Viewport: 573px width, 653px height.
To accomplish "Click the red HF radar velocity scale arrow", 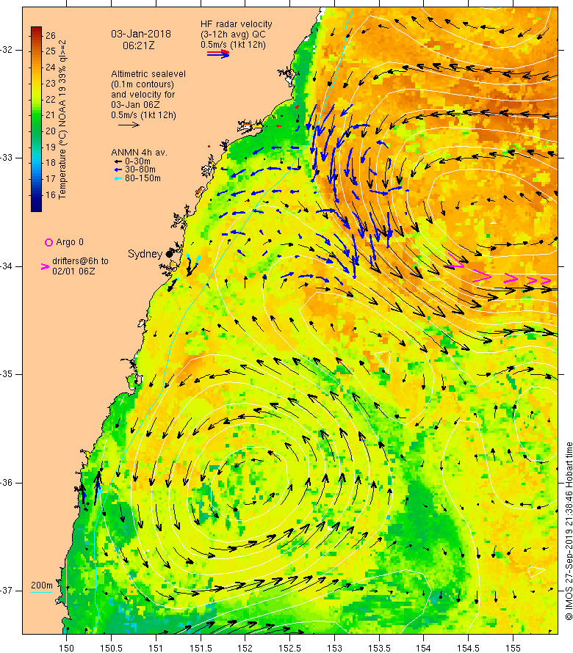I will pyautogui.click(x=218, y=52).
